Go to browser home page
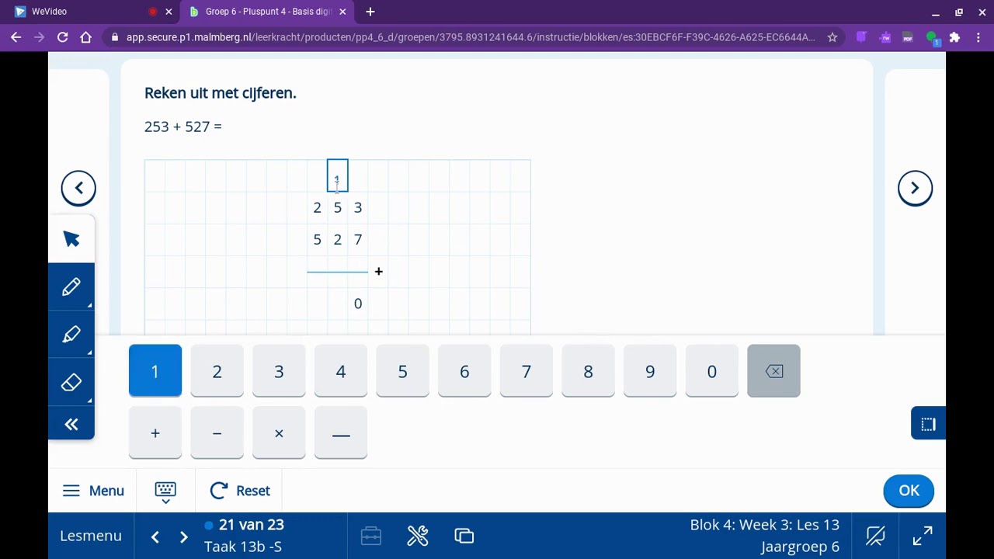The image size is (994, 559). click(85, 36)
